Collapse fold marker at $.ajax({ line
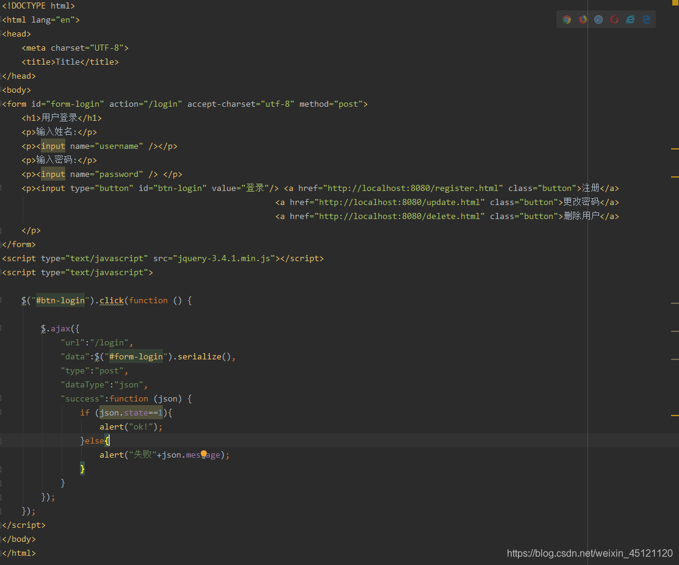The height and width of the screenshot is (565, 679). click(x=1, y=328)
